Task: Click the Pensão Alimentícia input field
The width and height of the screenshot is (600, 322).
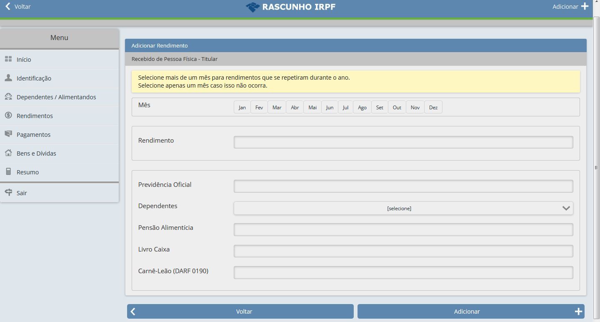Action: [403, 229]
